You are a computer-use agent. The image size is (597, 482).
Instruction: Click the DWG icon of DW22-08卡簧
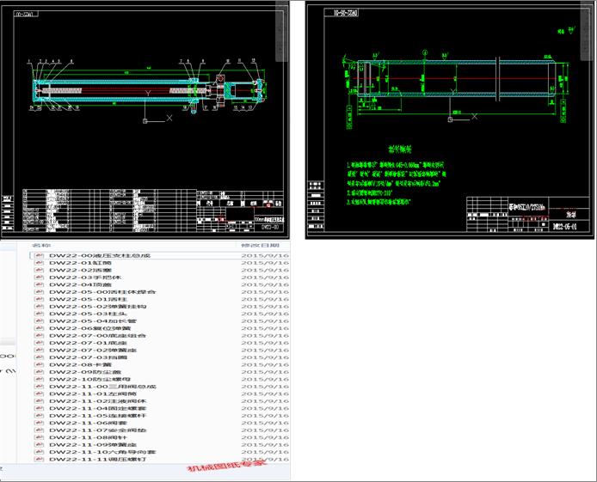[x=39, y=364]
